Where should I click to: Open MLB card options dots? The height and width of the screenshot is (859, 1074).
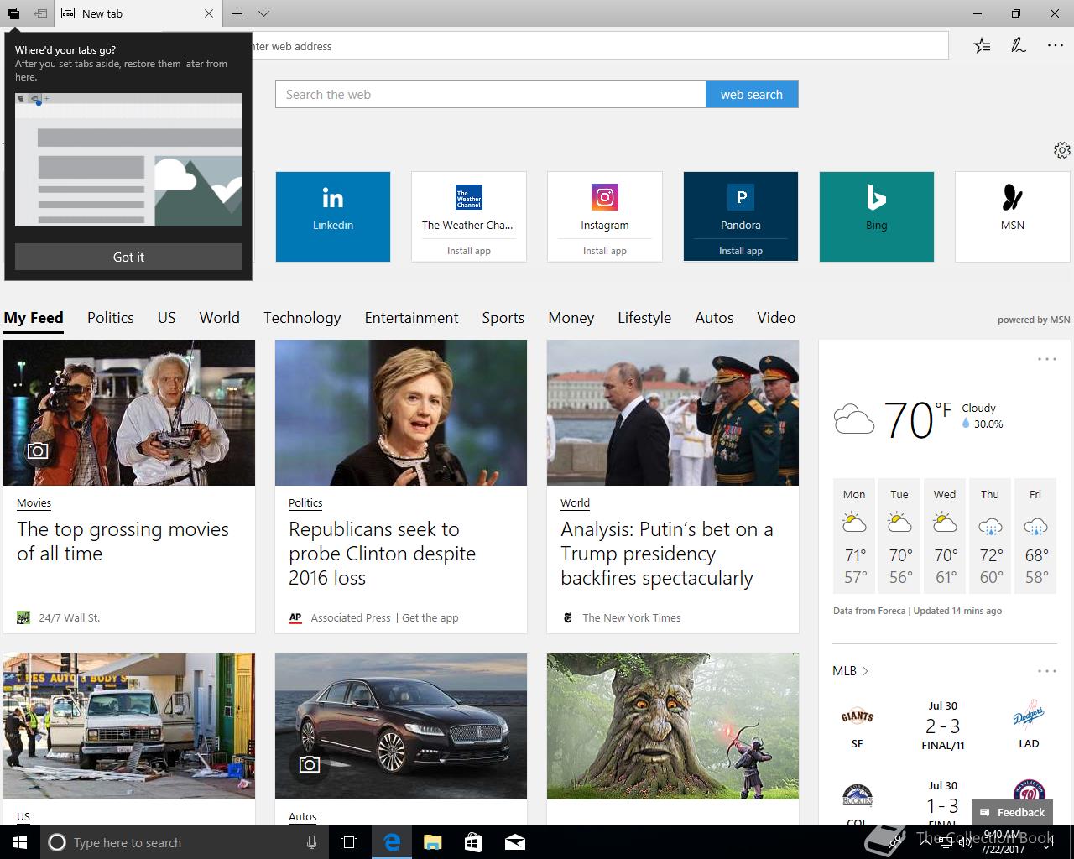1047,671
